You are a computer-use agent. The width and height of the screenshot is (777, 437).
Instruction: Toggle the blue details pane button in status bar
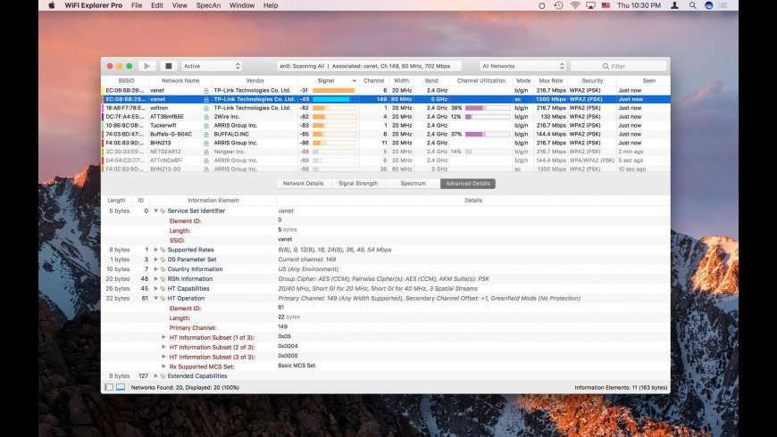coord(121,387)
